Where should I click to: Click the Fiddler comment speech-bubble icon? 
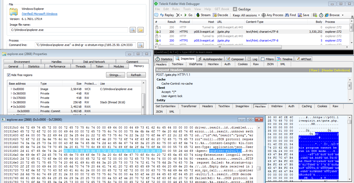(x=156, y=15)
